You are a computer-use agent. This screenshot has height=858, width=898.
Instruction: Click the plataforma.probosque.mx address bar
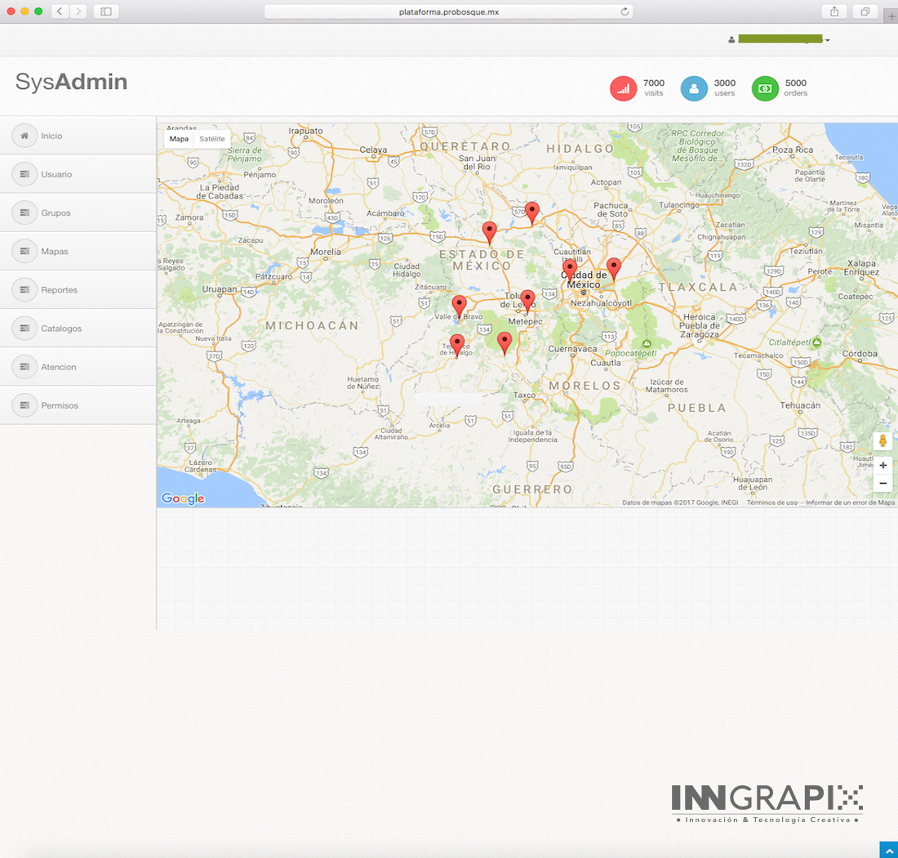(448, 11)
